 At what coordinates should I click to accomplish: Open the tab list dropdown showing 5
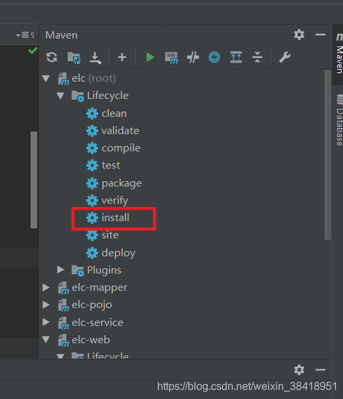pos(25,35)
